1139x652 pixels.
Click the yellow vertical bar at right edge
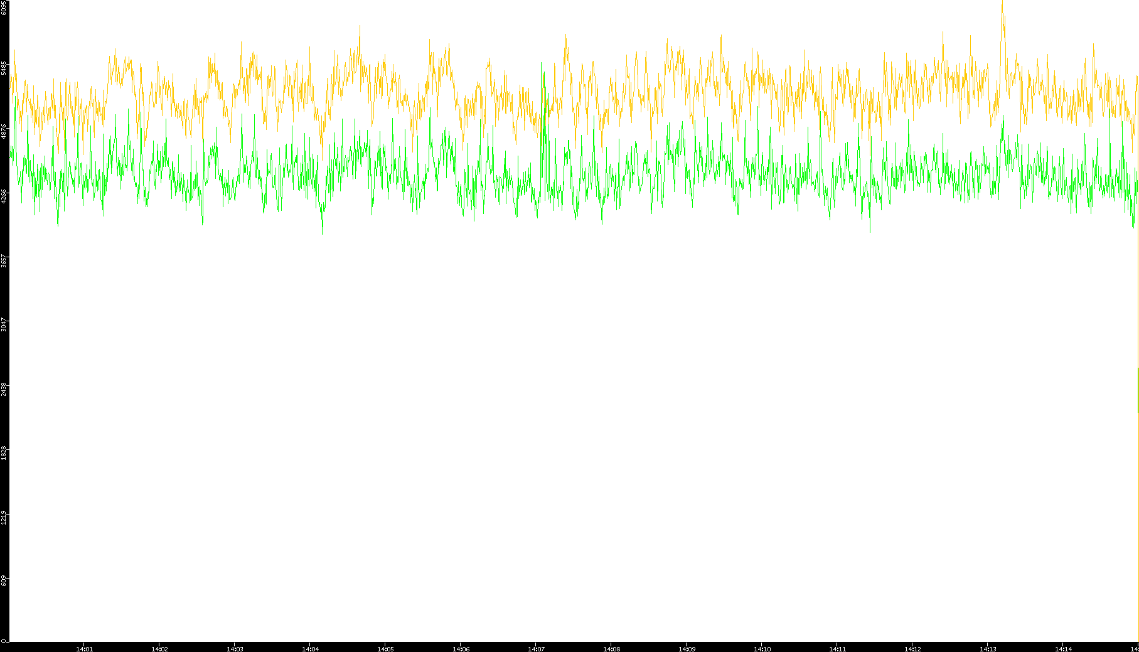[x=1138, y=389]
